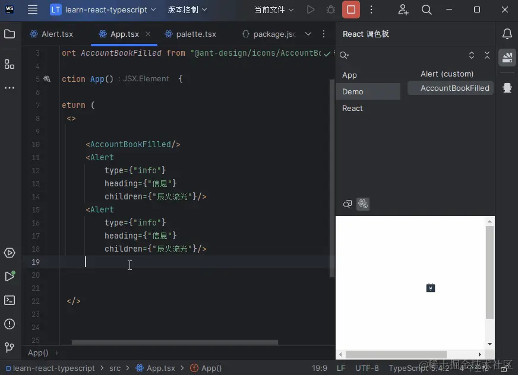
Task: Select the Alert (custom) component
Action: (450, 74)
